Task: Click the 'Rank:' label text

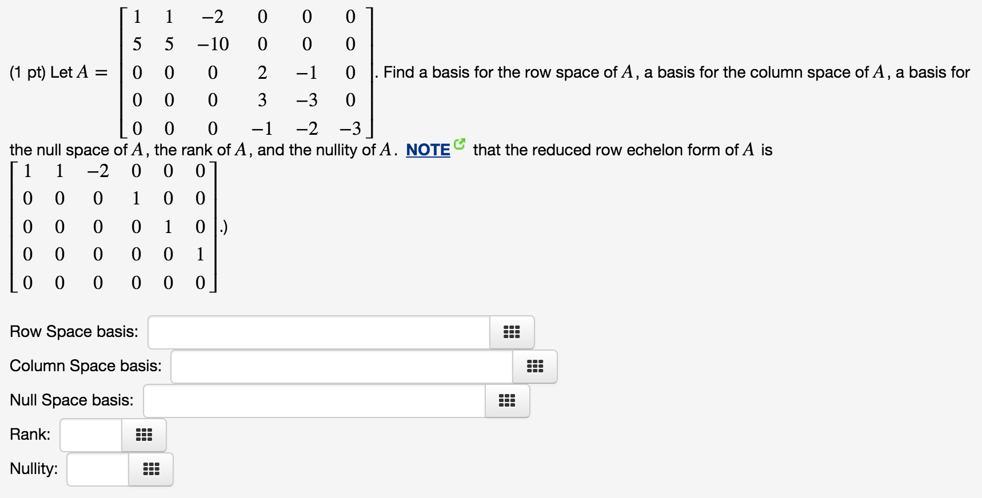Action: point(30,435)
